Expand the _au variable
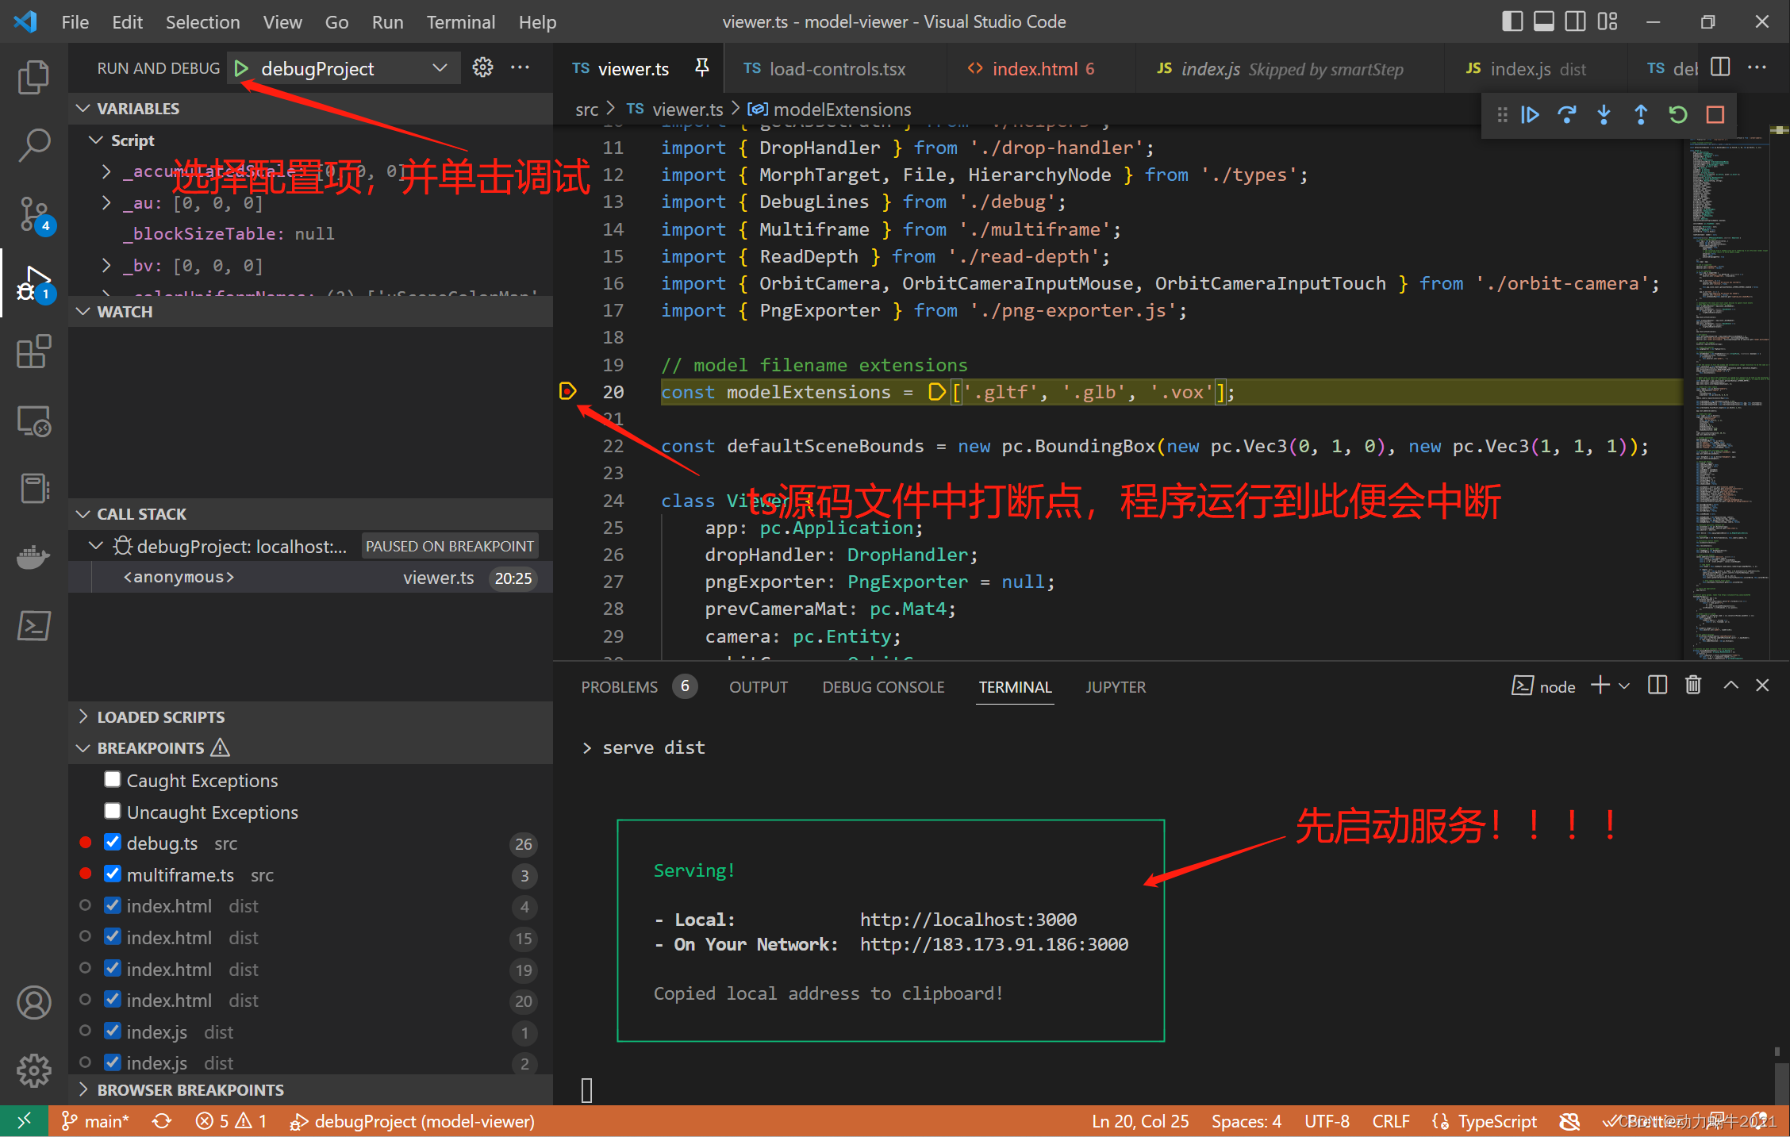Image resolution: width=1790 pixels, height=1137 pixels. click(x=106, y=203)
